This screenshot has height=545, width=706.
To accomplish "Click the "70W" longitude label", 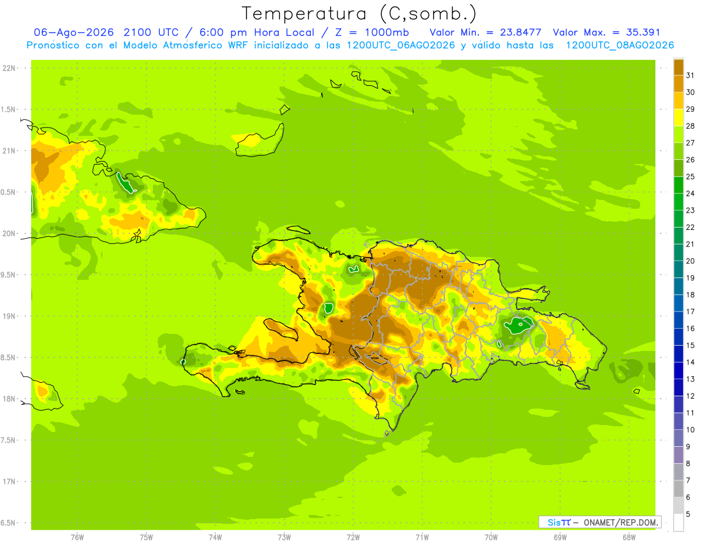I will coord(491,537).
